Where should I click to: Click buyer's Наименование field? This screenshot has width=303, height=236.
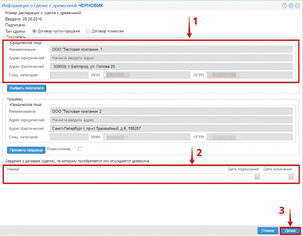171,49
